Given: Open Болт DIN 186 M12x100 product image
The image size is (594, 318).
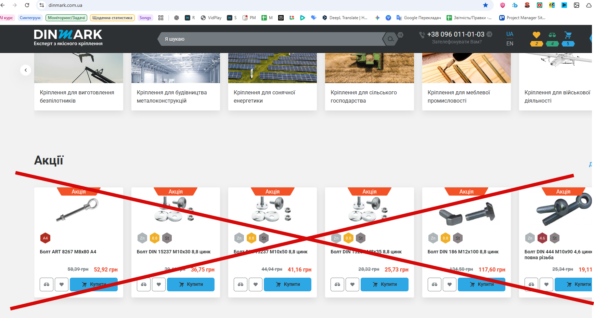Looking at the screenshot, I should [466, 214].
